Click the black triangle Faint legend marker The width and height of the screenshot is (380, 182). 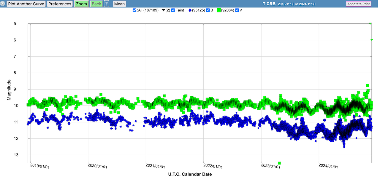coord(163,10)
